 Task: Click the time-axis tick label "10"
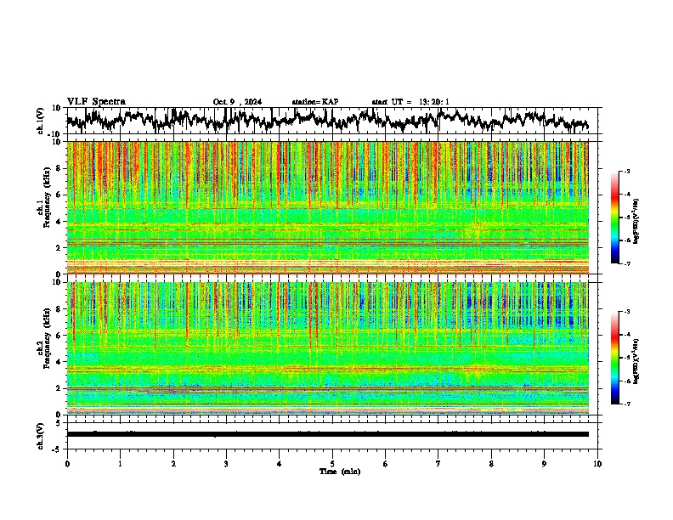coord(597,464)
